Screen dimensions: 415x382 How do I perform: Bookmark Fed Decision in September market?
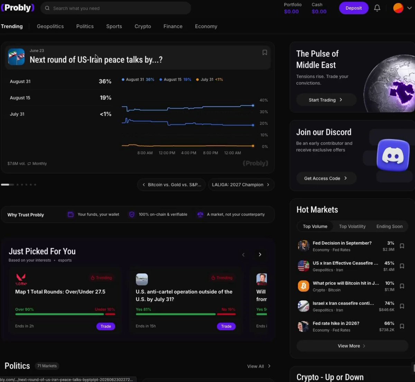pyautogui.click(x=402, y=246)
